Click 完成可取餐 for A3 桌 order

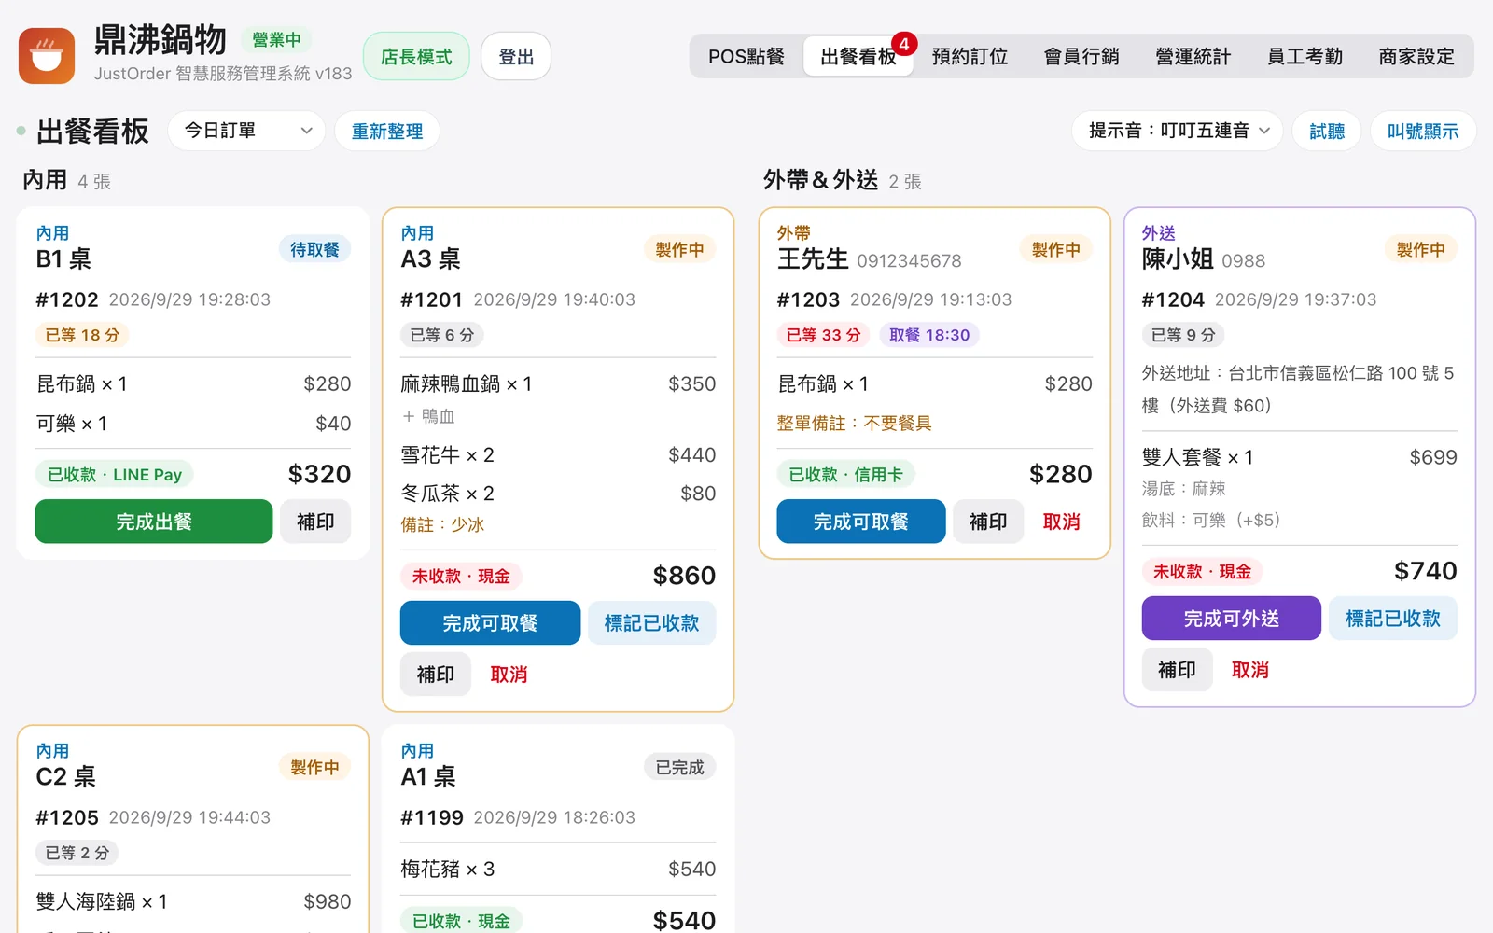coord(490,622)
